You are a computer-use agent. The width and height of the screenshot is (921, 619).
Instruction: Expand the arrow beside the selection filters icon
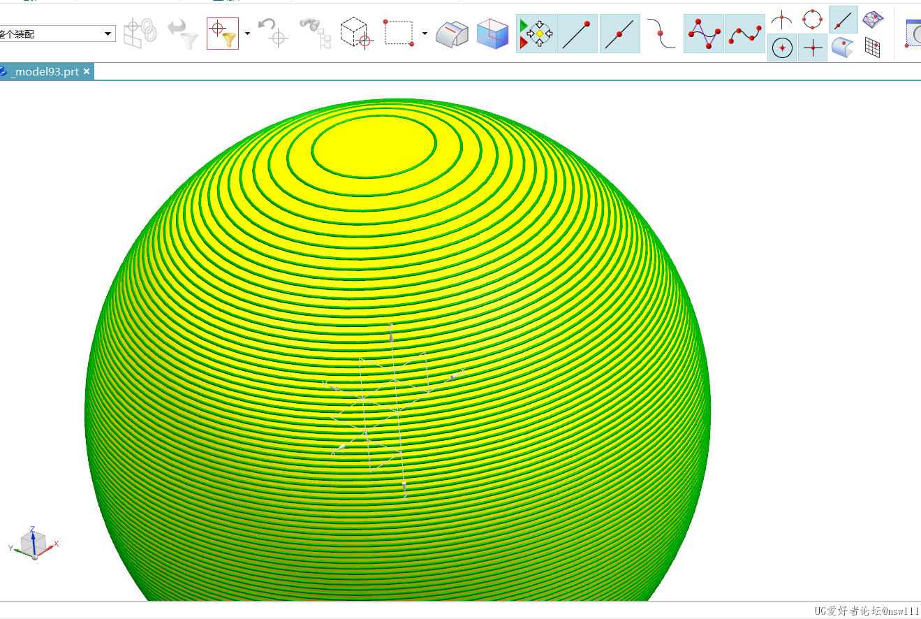[x=247, y=34]
